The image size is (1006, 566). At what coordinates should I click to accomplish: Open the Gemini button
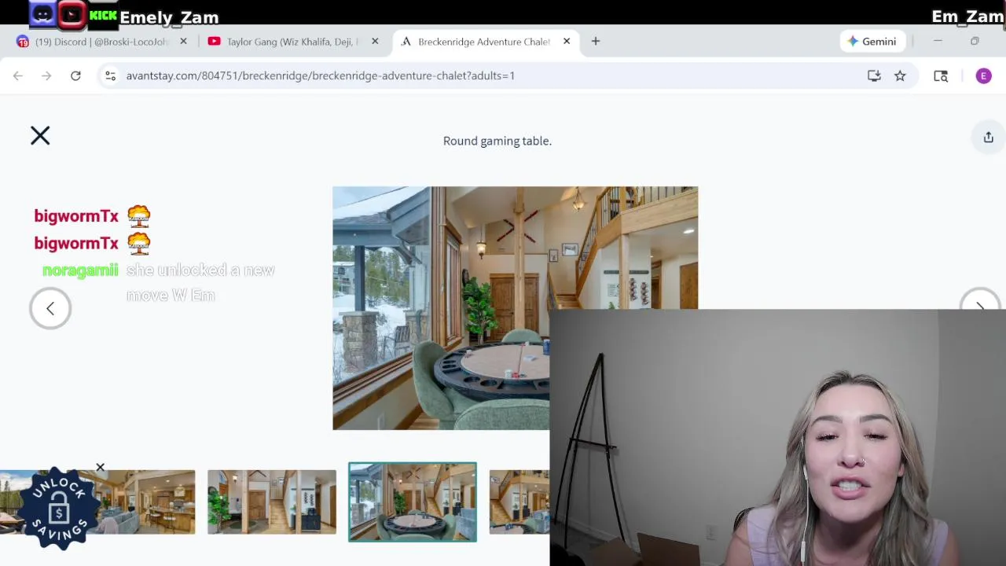tap(872, 42)
